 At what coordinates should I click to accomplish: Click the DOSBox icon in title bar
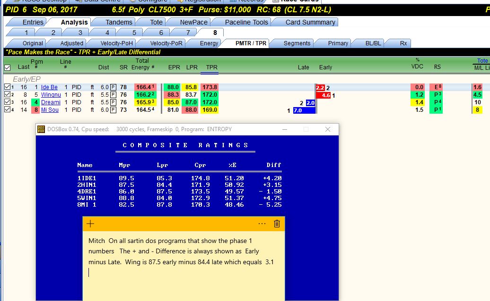41,129
